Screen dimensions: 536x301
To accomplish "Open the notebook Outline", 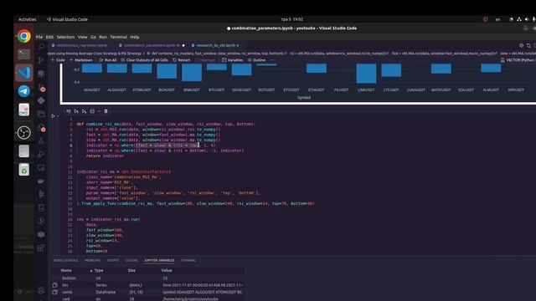I will 256,60.
